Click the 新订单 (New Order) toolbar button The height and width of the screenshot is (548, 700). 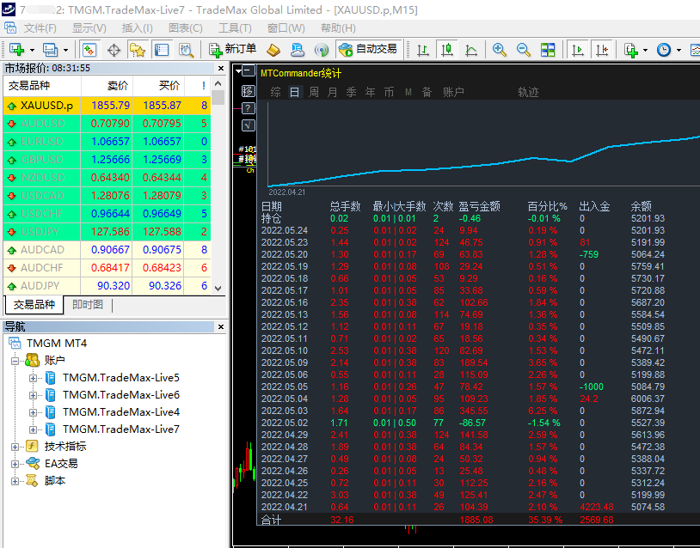tap(231, 49)
